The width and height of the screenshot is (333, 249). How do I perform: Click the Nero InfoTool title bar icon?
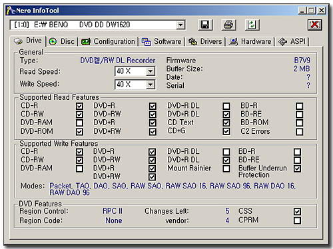(x=11, y=11)
